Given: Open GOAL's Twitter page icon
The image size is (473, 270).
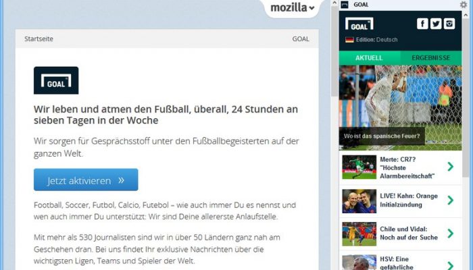Looking at the screenshot, I should point(436,24).
